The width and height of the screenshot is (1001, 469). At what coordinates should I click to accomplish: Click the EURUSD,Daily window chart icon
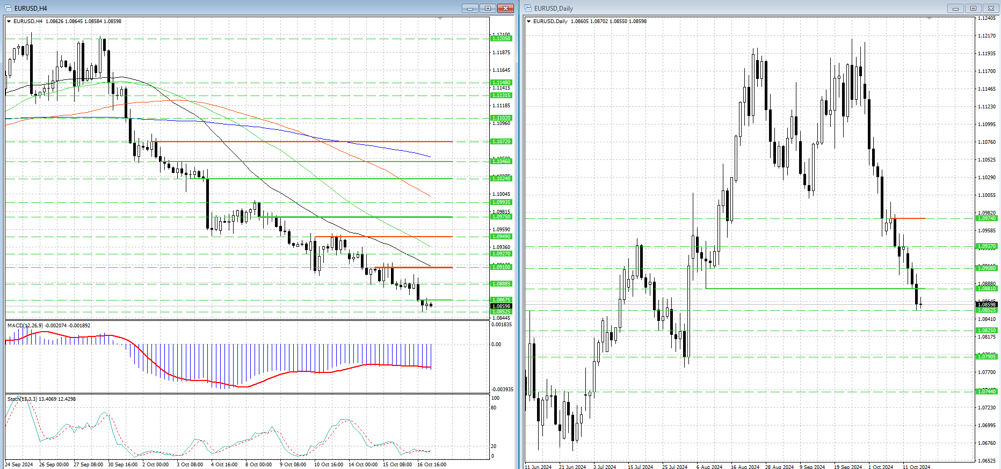click(x=528, y=8)
